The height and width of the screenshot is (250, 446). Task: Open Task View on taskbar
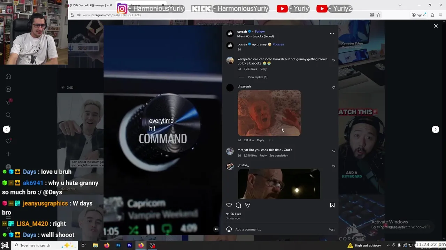[84, 245]
